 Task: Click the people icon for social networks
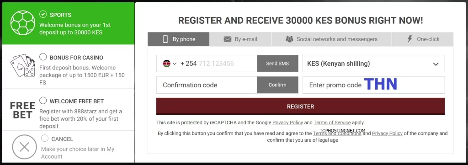[289, 39]
